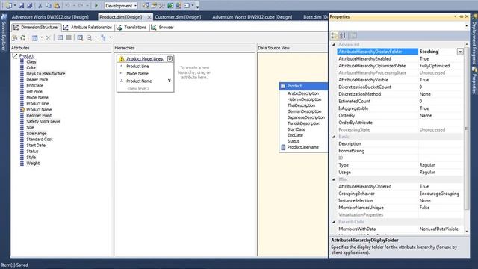Select the Safety Stock Level attribute

pos(43,121)
